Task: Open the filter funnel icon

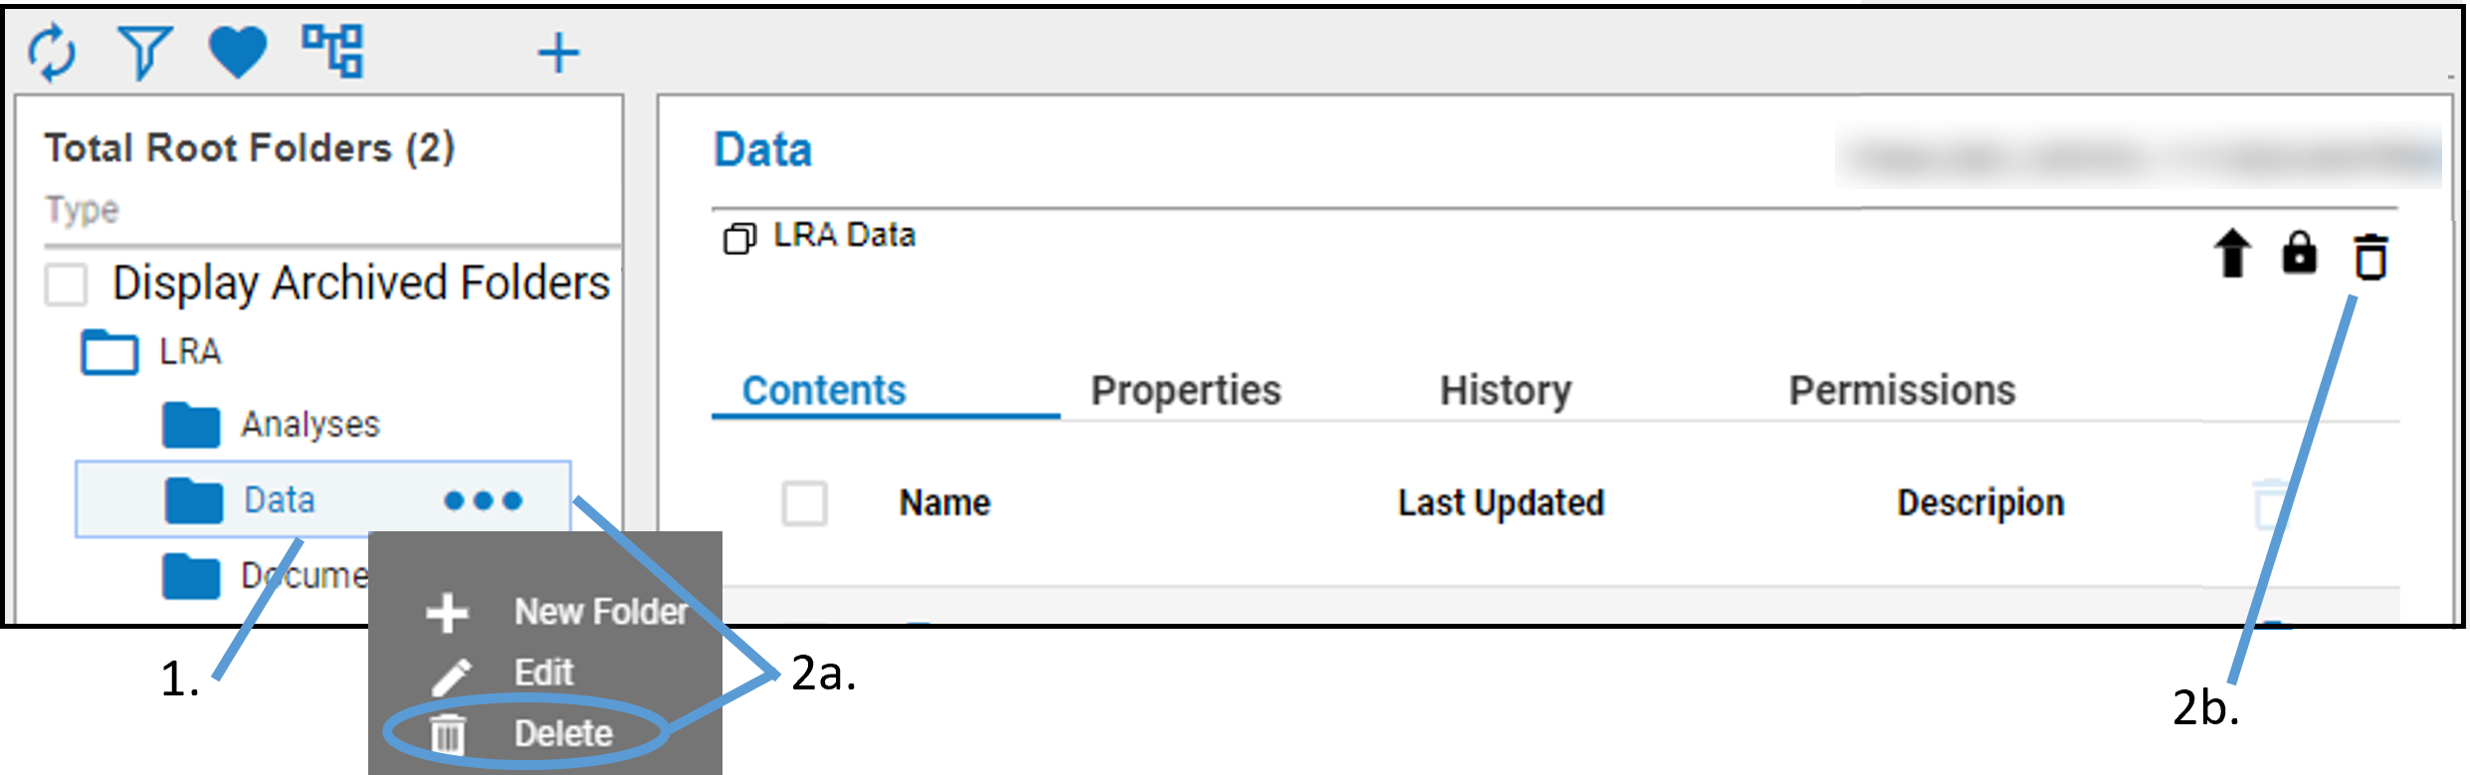Action: click(144, 52)
